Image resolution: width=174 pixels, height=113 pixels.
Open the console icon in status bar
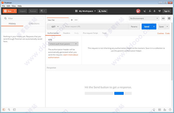pyautogui.click(x=14, y=110)
